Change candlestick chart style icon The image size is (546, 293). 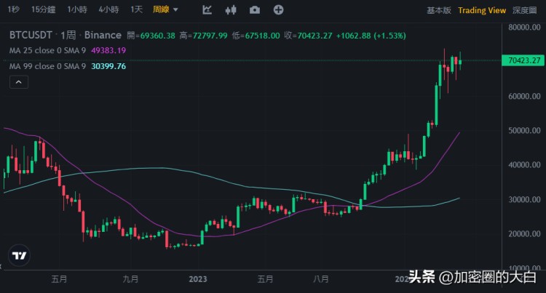(x=231, y=9)
